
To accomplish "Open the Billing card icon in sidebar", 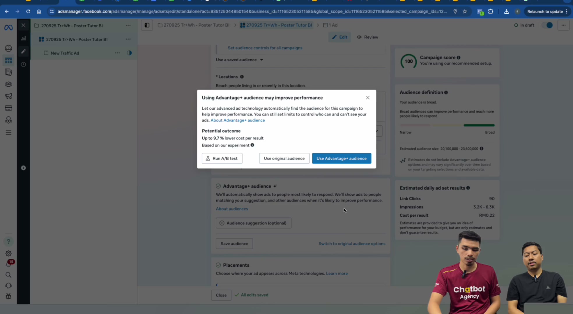I will (8, 108).
